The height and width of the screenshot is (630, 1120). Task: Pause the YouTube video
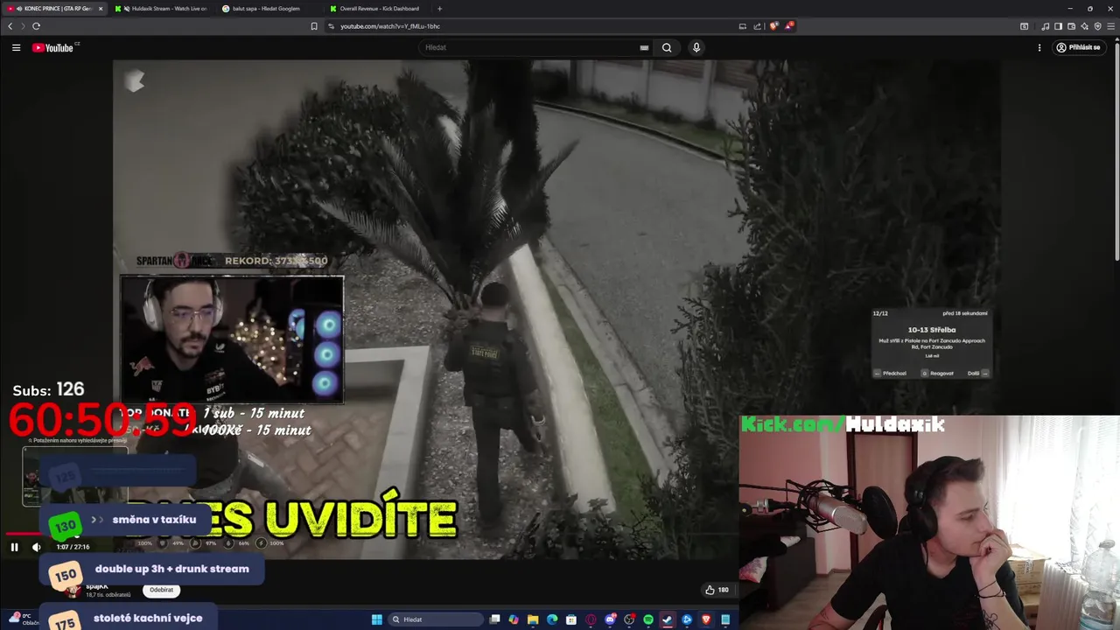(x=15, y=547)
